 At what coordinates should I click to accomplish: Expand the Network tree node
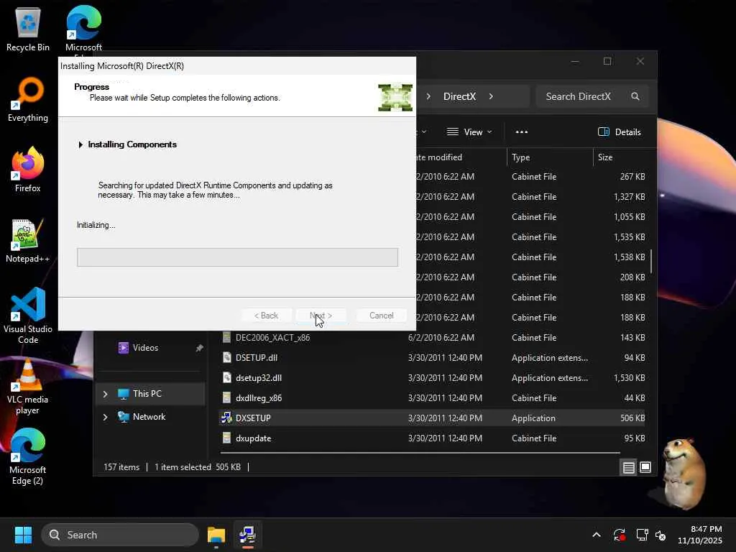pos(105,417)
